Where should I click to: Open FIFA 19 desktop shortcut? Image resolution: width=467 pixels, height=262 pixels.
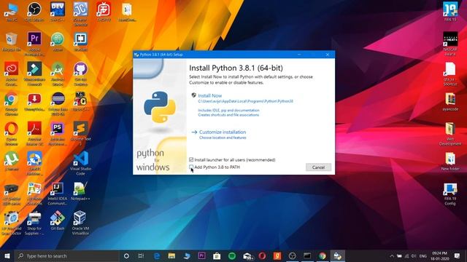(450, 12)
